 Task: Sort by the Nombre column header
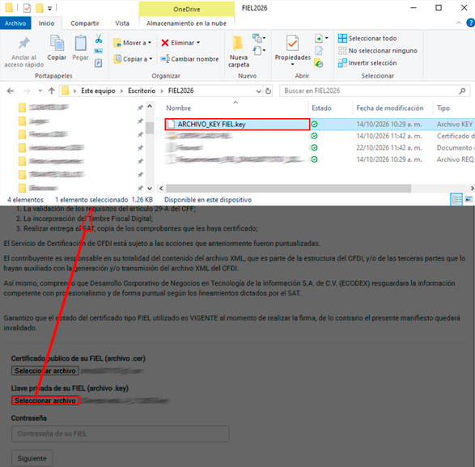coord(178,108)
